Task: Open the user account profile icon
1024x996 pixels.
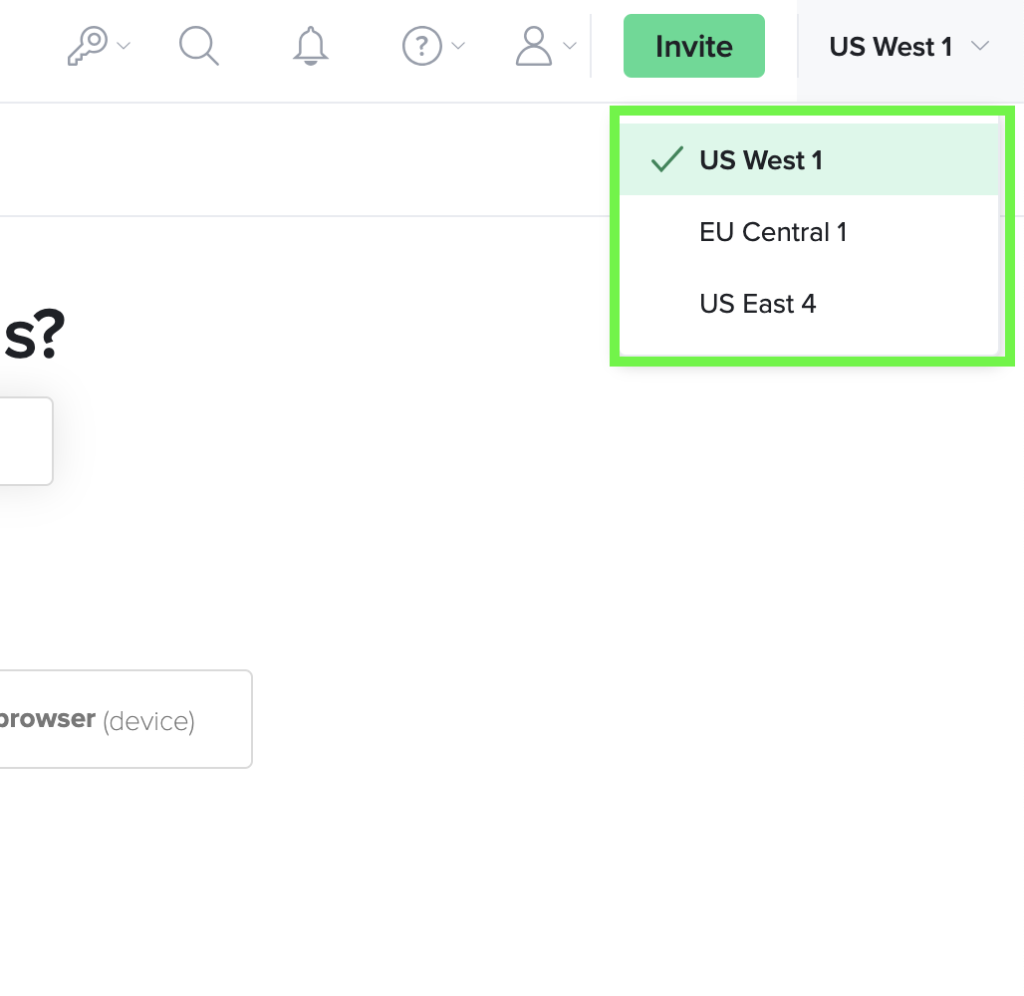Action: tap(534, 46)
